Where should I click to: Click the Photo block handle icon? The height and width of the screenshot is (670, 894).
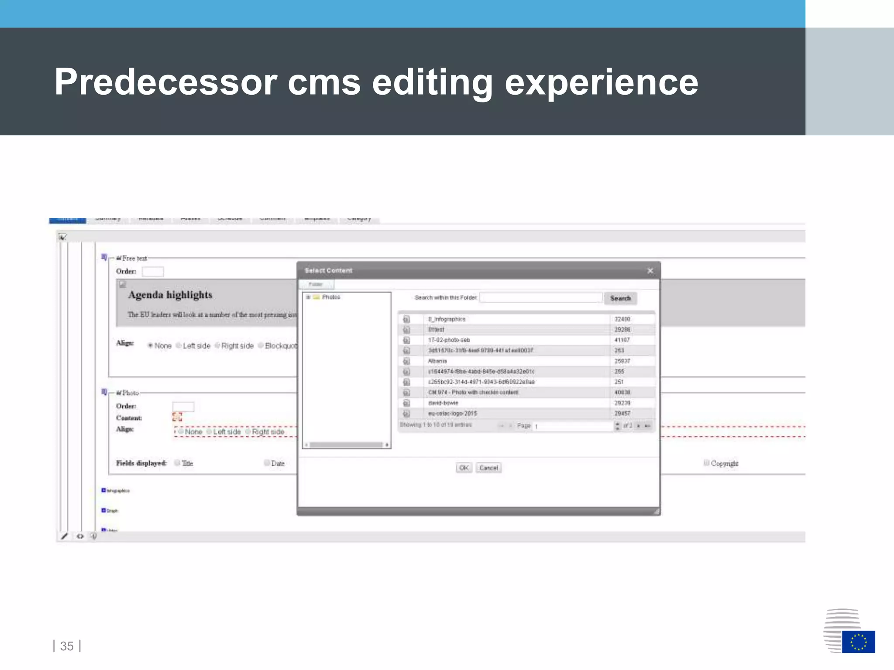click(104, 392)
